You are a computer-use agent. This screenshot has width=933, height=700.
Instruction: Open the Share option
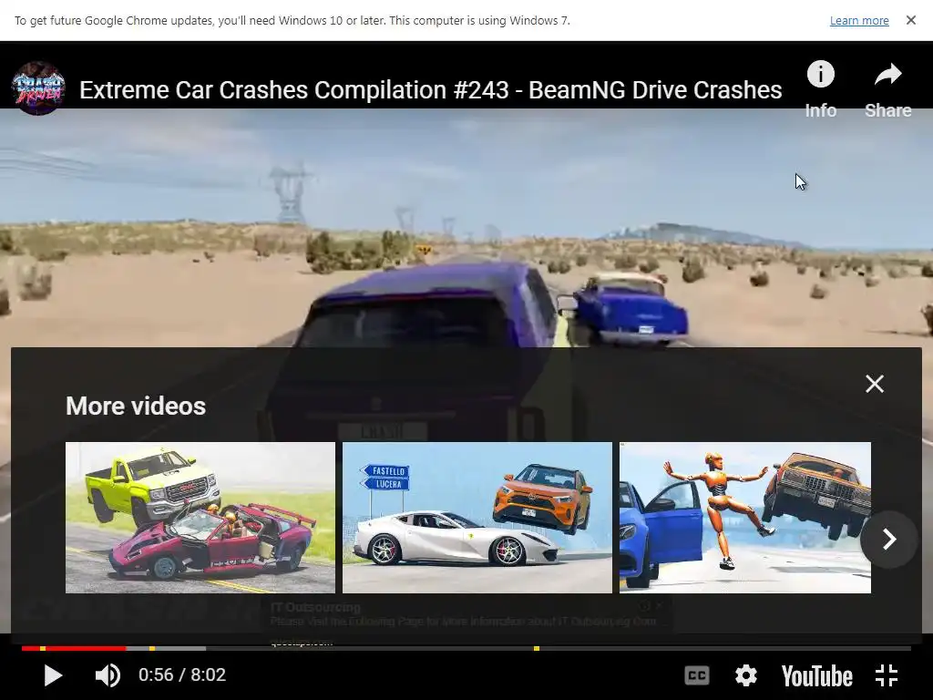(887, 89)
